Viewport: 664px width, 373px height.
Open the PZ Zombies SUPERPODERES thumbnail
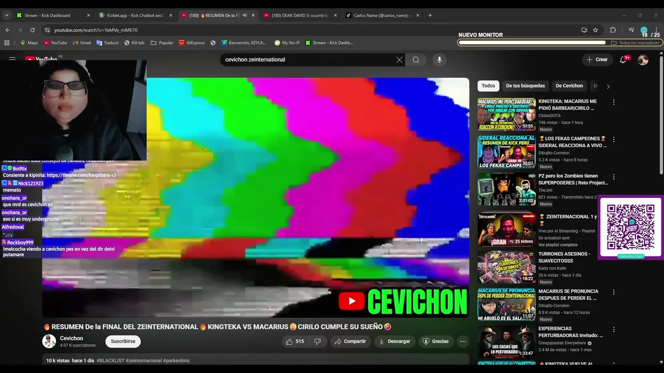(x=506, y=189)
